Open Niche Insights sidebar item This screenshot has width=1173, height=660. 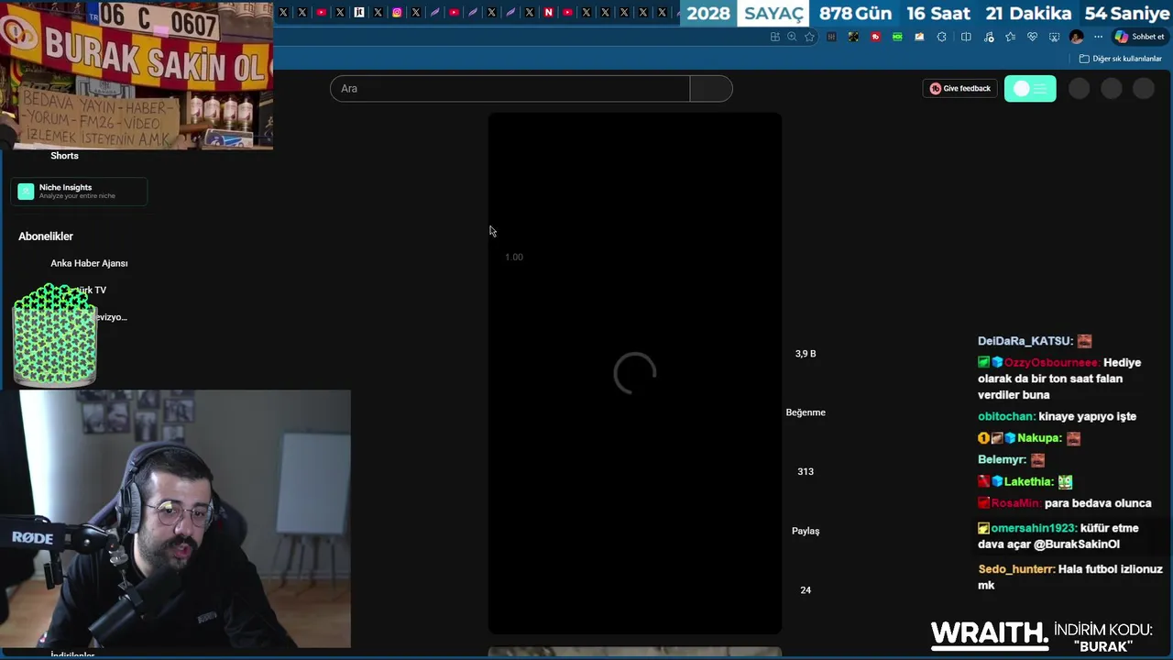(79, 191)
